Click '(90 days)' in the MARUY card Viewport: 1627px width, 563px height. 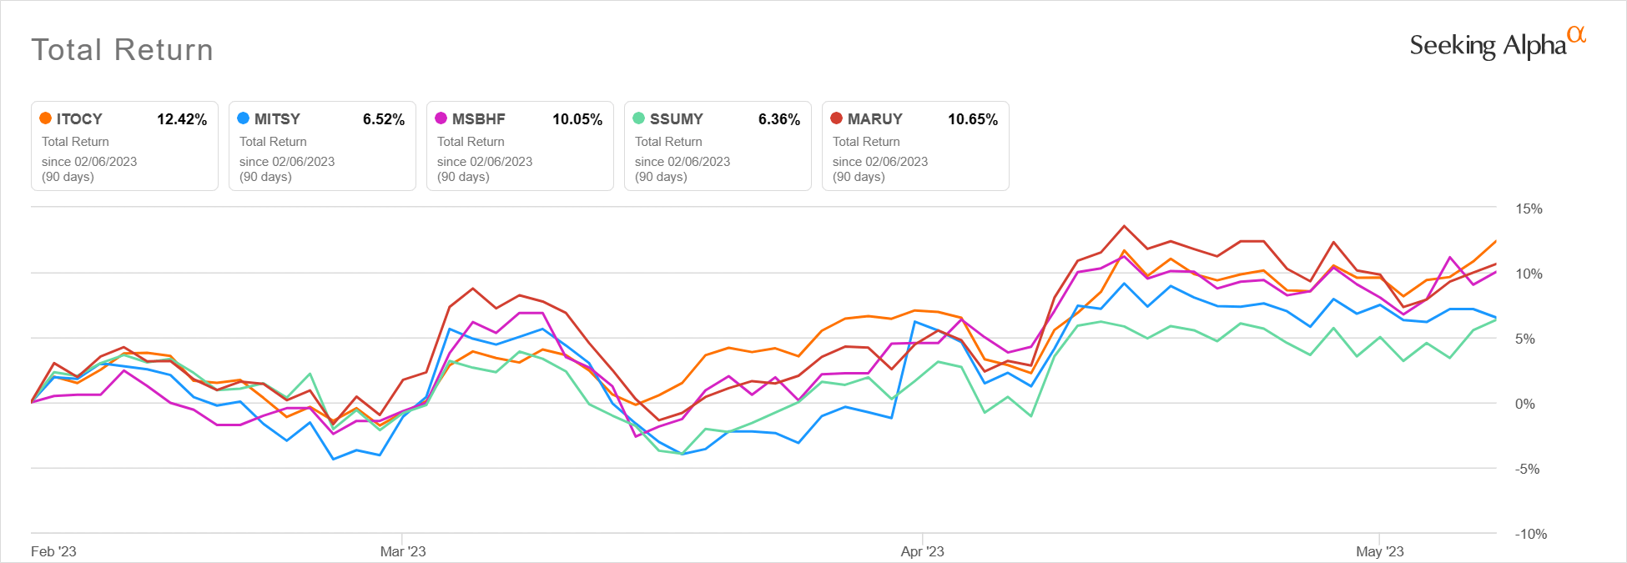point(859,177)
